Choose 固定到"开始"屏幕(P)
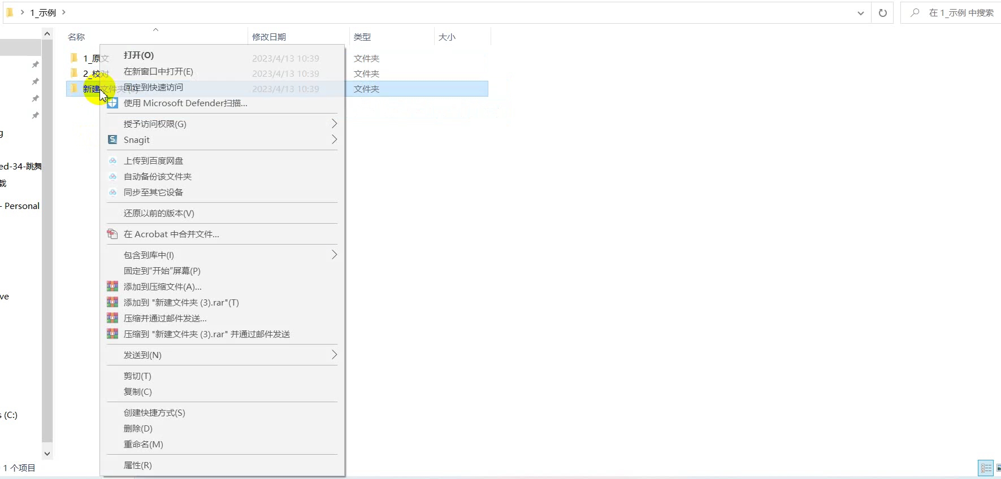 pyautogui.click(x=222, y=271)
